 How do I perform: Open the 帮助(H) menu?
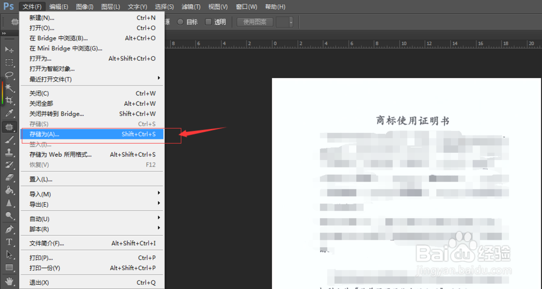click(x=275, y=7)
